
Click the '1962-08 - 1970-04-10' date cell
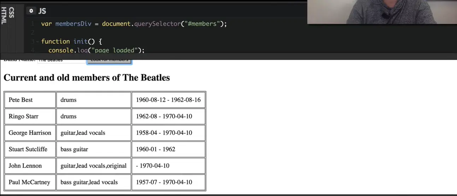point(169,116)
